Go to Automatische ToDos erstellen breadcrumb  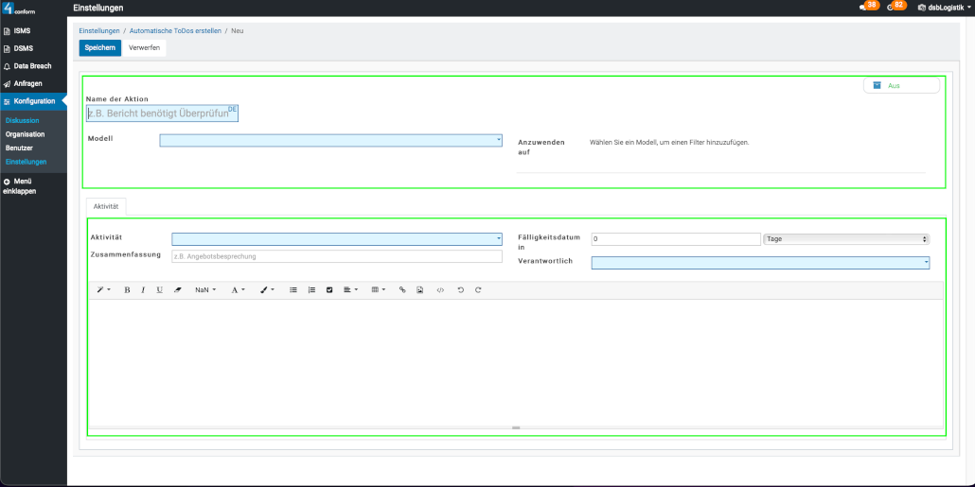175,31
